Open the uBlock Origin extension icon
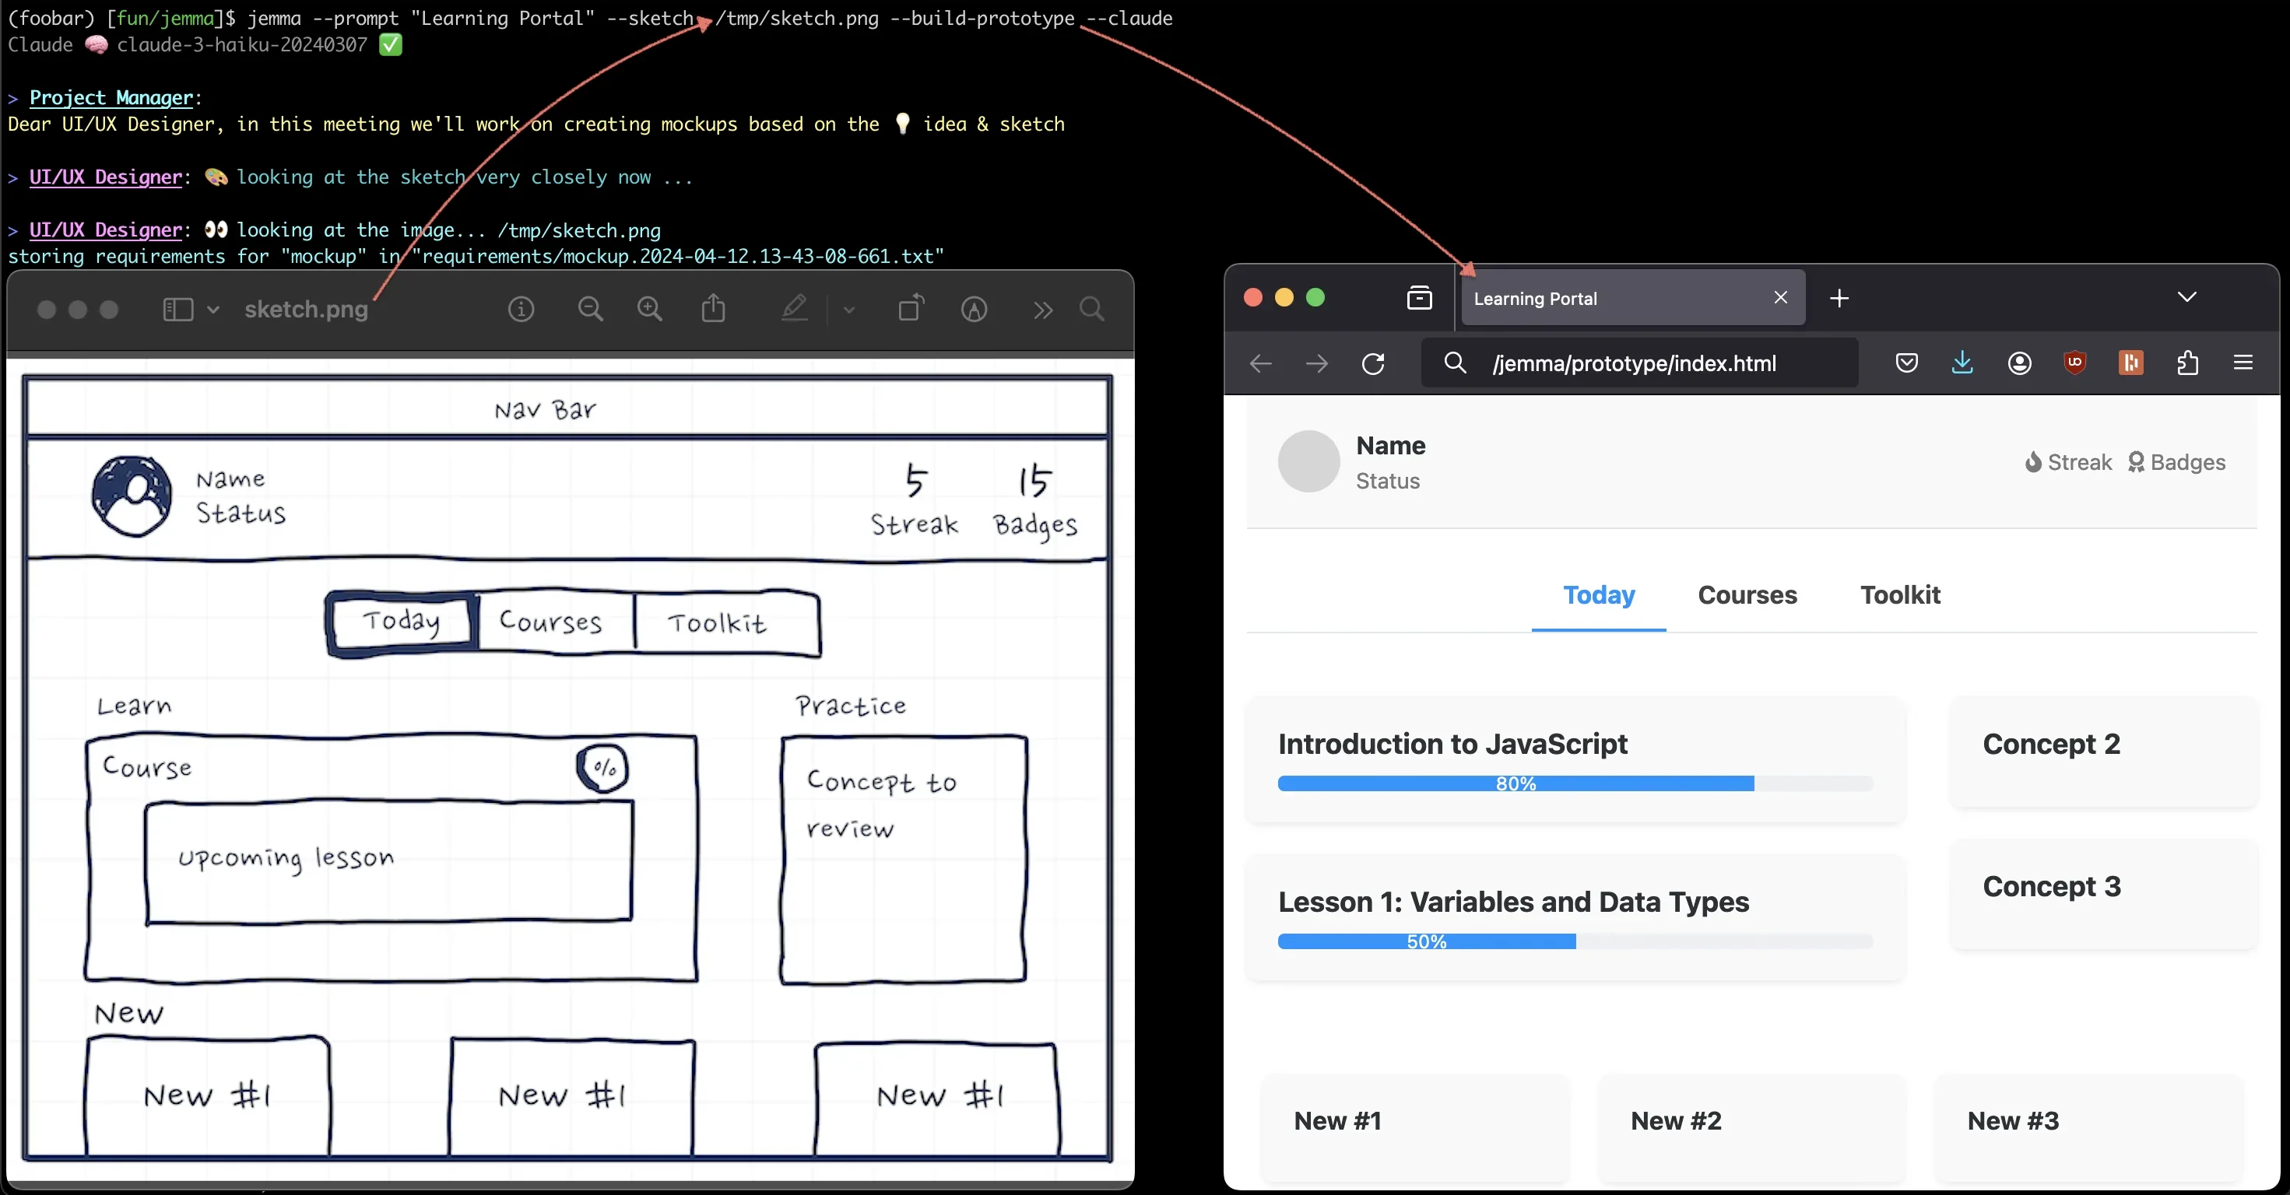The image size is (2290, 1195). point(2075,363)
